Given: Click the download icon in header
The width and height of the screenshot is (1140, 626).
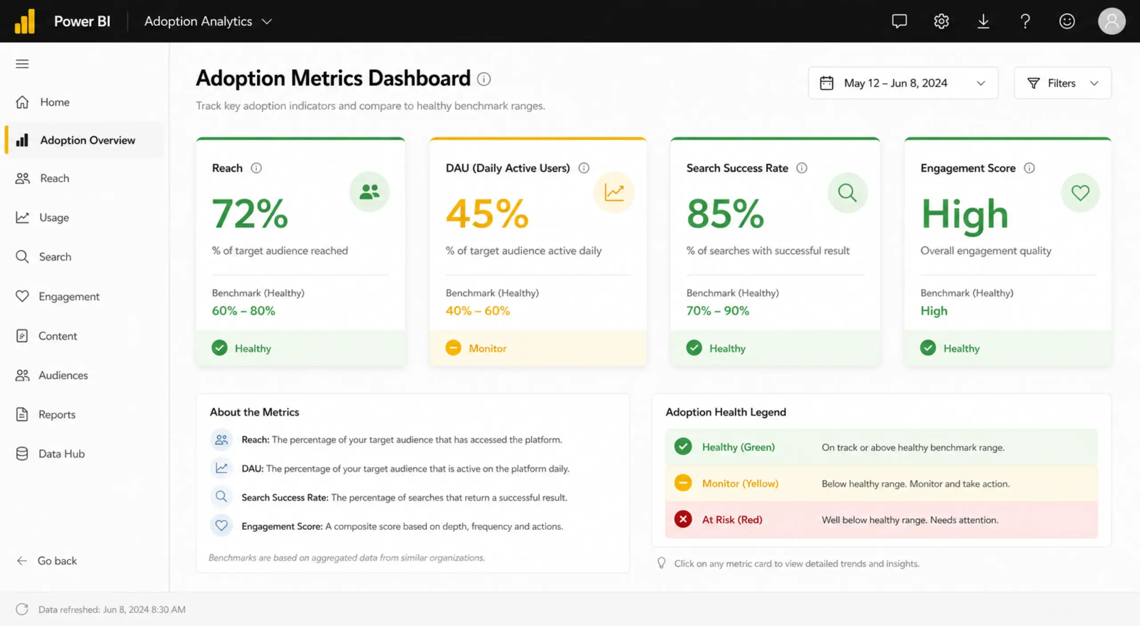Looking at the screenshot, I should pyautogui.click(x=983, y=21).
